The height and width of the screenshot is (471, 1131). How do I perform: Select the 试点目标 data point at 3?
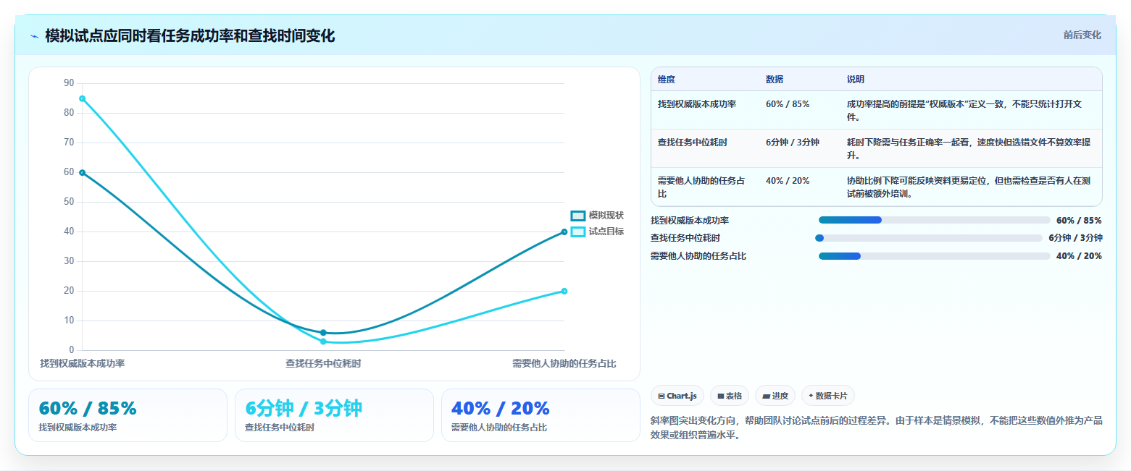(323, 341)
